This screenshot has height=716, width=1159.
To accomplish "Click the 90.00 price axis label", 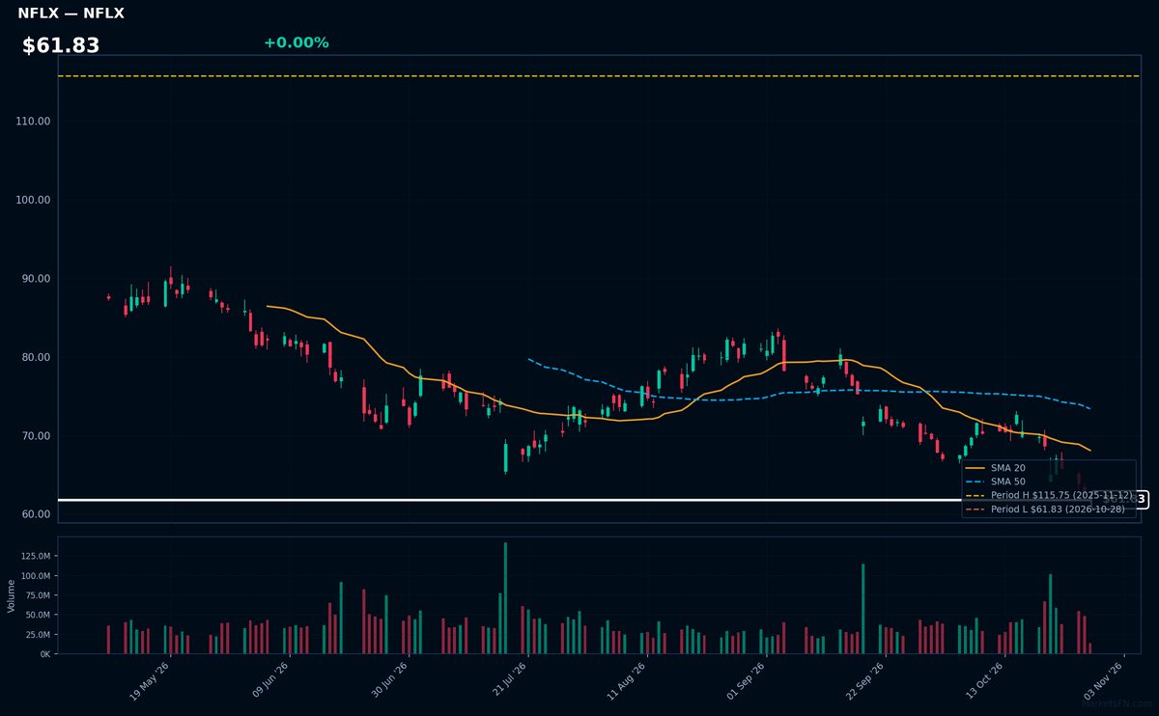I will pos(36,279).
